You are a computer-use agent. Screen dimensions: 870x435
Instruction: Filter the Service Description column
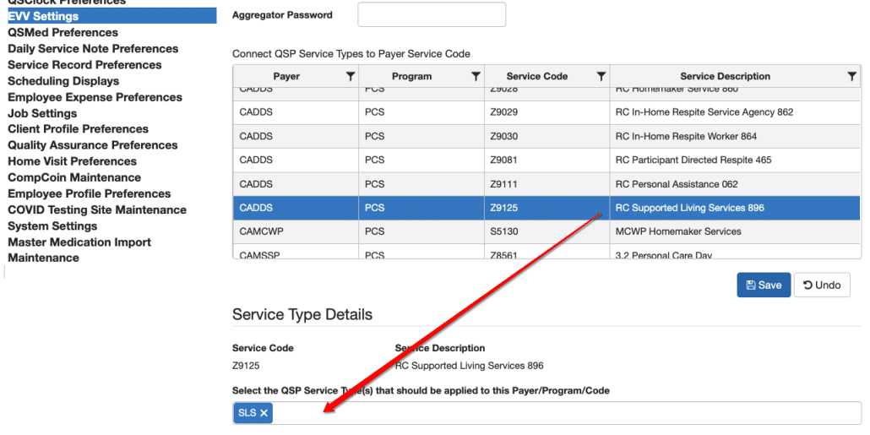pos(852,77)
